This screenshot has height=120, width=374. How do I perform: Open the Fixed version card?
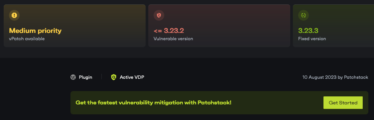pos(333,26)
